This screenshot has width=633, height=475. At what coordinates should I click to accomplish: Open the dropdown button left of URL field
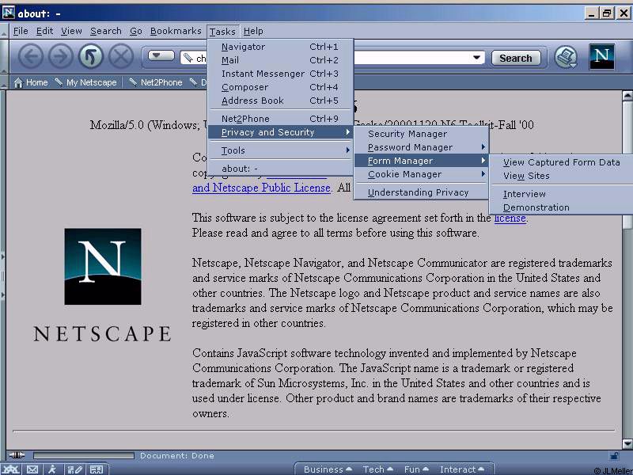pyautogui.click(x=161, y=55)
